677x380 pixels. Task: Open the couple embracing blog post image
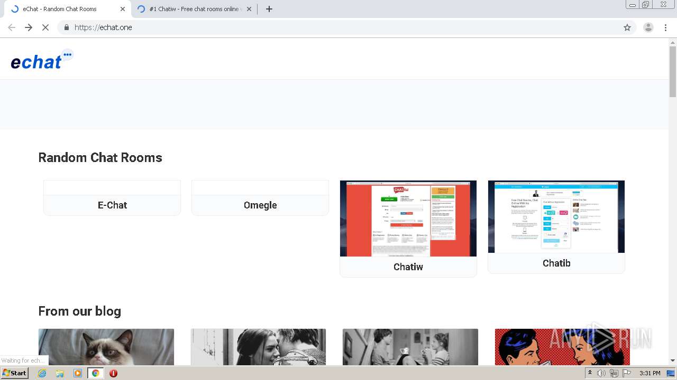(x=259, y=347)
